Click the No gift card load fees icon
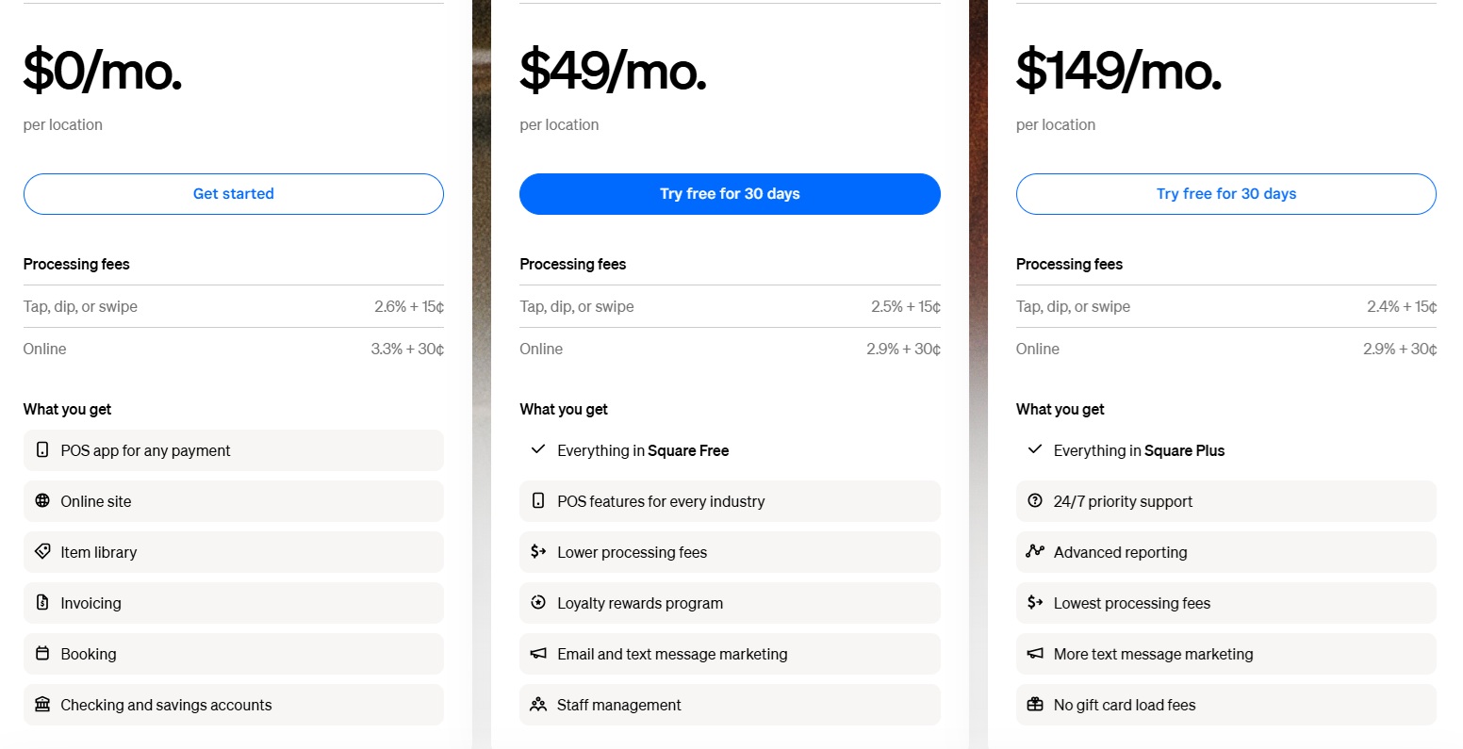 [1035, 705]
